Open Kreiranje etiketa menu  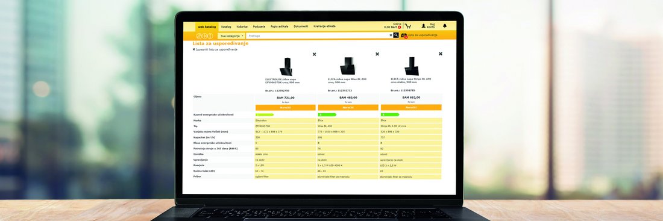[x=325, y=26]
